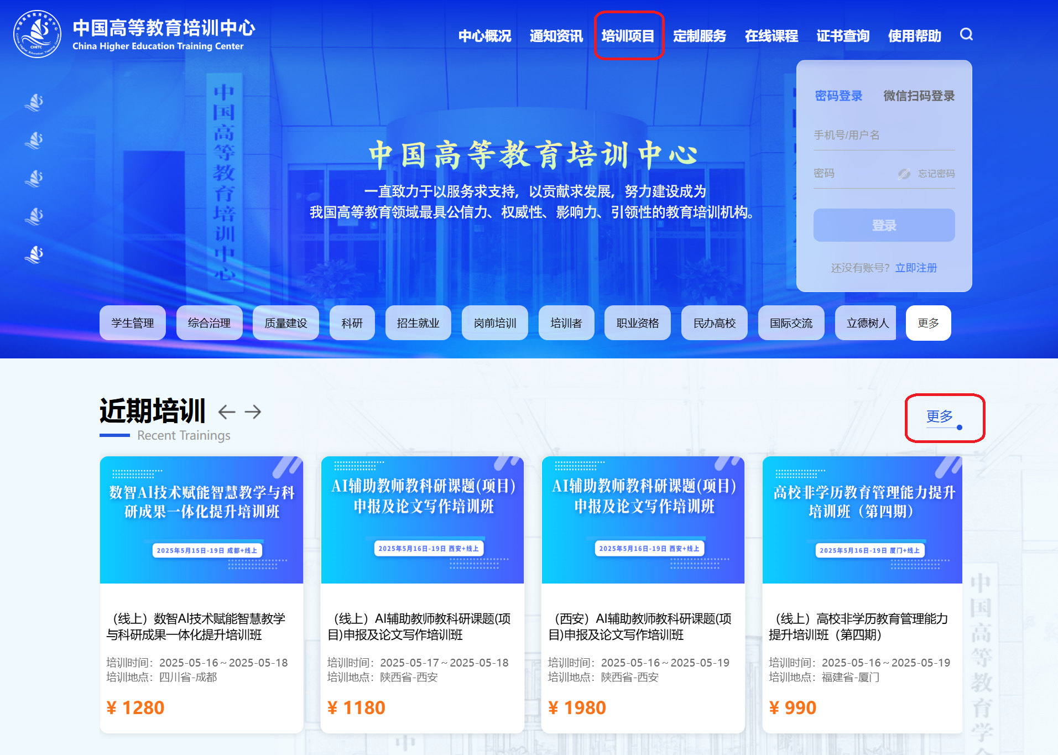Click the 忘记密码 link
Image resolution: width=1058 pixels, height=755 pixels.
click(936, 174)
